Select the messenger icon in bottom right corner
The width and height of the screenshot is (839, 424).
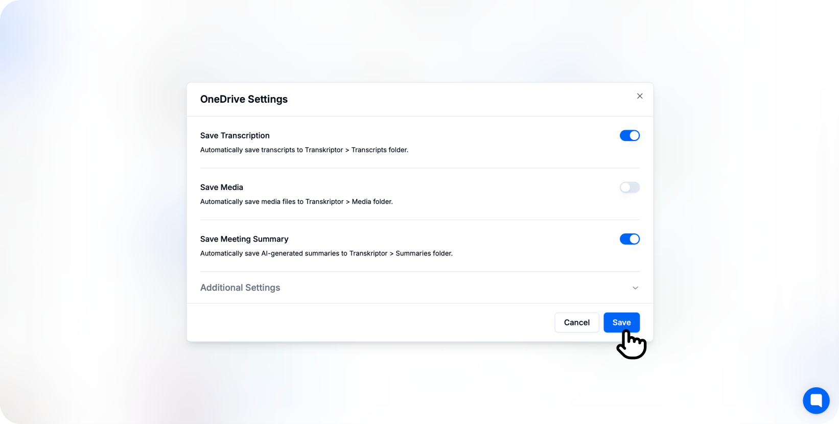click(x=816, y=401)
